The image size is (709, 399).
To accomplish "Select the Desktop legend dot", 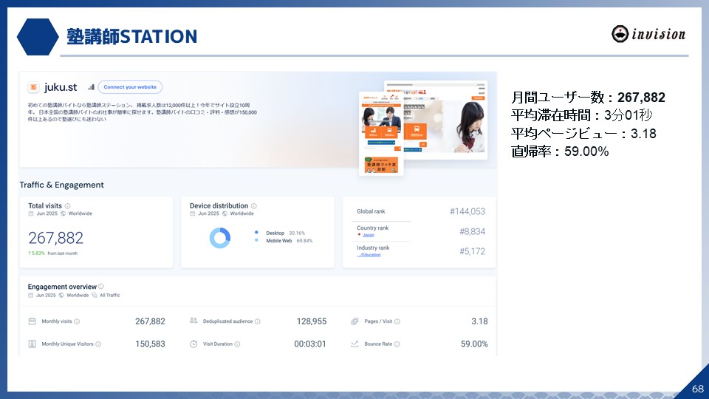I will [256, 233].
